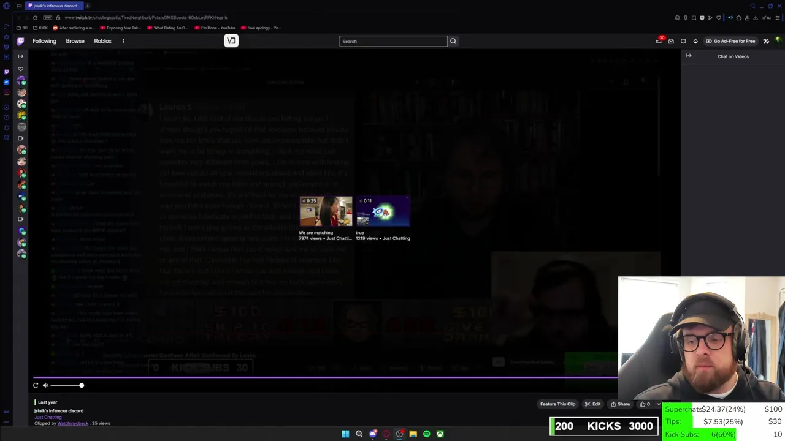Click the Opera logo menu button
Image resolution: width=785 pixels, height=441 pixels.
[x=6, y=6]
